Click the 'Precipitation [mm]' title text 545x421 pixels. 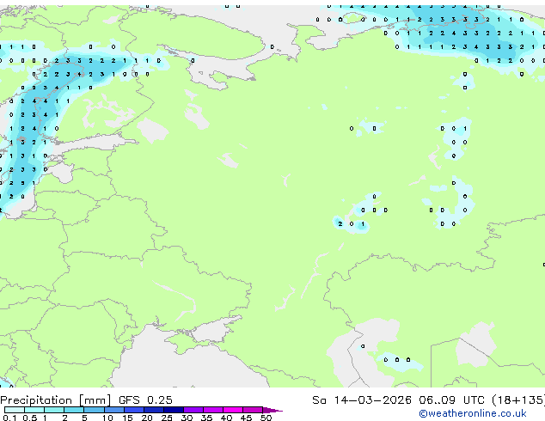coord(56,400)
